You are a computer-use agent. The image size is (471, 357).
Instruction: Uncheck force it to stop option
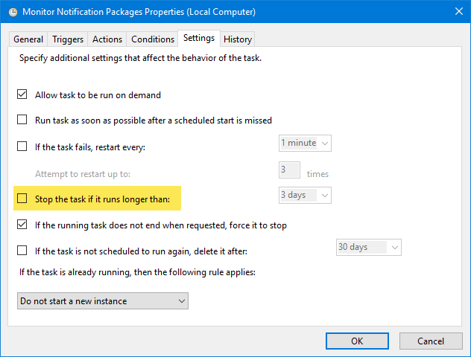(22, 225)
